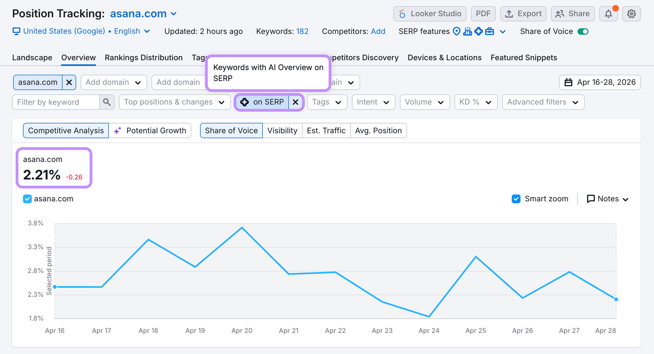Open date range Apr 16-28, 2026 picker
Viewport: 654px width, 354px height.
click(x=600, y=82)
